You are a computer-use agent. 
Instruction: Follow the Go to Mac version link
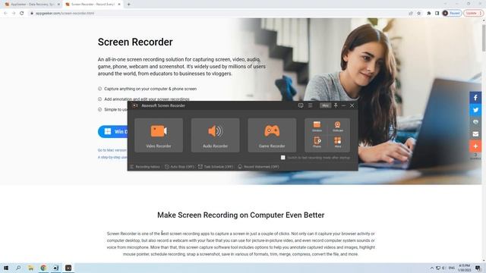click(x=112, y=150)
